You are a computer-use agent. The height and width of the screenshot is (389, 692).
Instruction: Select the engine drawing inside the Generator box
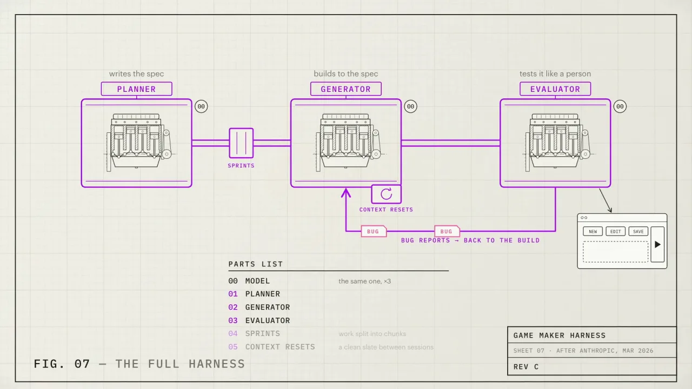coord(347,143)
